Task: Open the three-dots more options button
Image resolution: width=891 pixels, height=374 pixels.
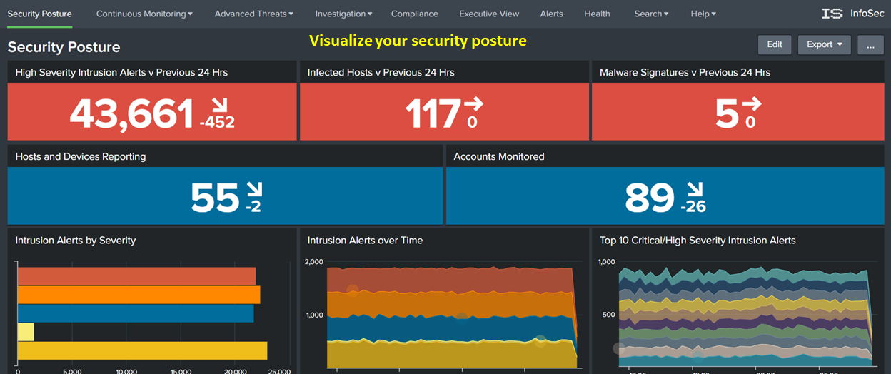Action: pyautogui.click(x=870, y=44)
